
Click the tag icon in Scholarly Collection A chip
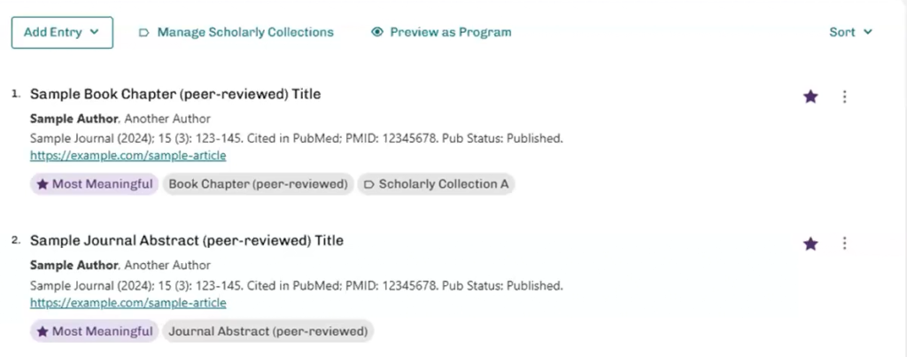(368, 184)
